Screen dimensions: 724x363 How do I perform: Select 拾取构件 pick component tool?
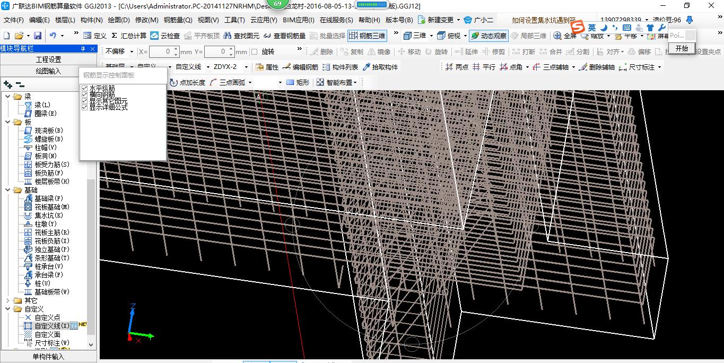[380, 67]
